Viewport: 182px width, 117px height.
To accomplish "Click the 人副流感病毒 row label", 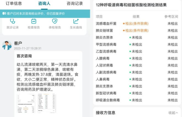I will (106, 72).
